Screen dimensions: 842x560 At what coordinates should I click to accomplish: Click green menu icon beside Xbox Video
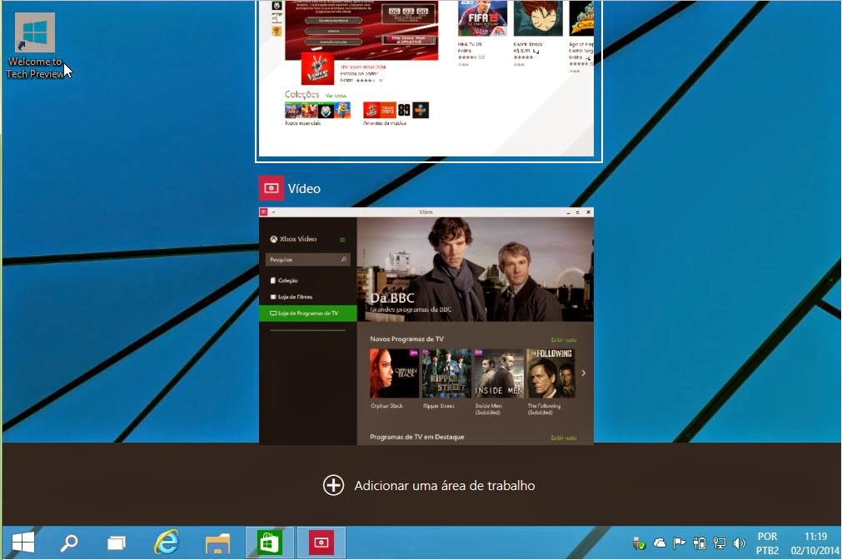coord(342,240)
